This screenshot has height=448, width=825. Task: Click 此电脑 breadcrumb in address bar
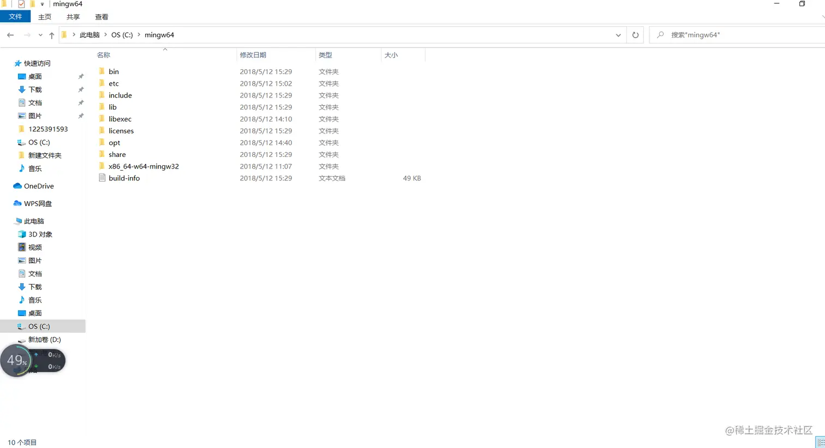(x=89, y=35)
